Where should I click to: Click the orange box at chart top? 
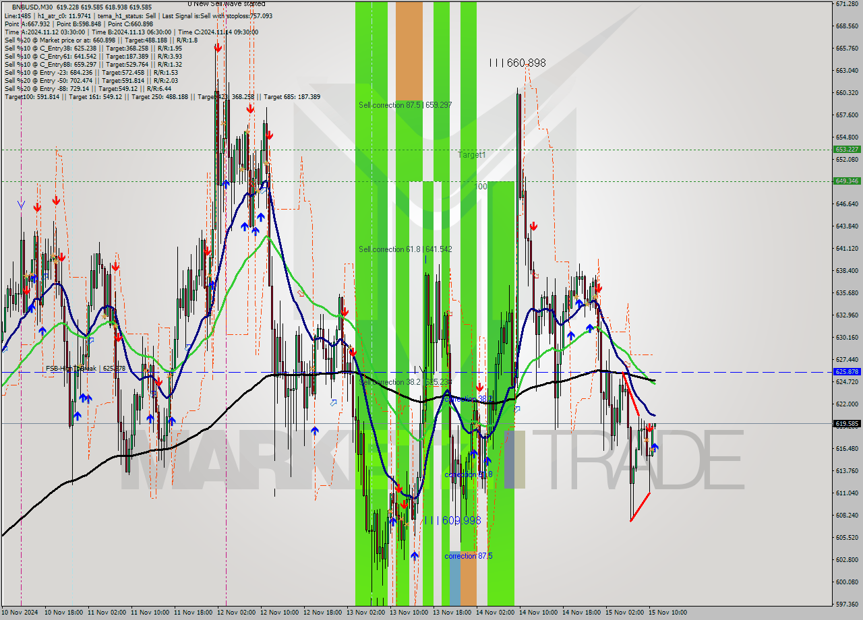point(409,51)
